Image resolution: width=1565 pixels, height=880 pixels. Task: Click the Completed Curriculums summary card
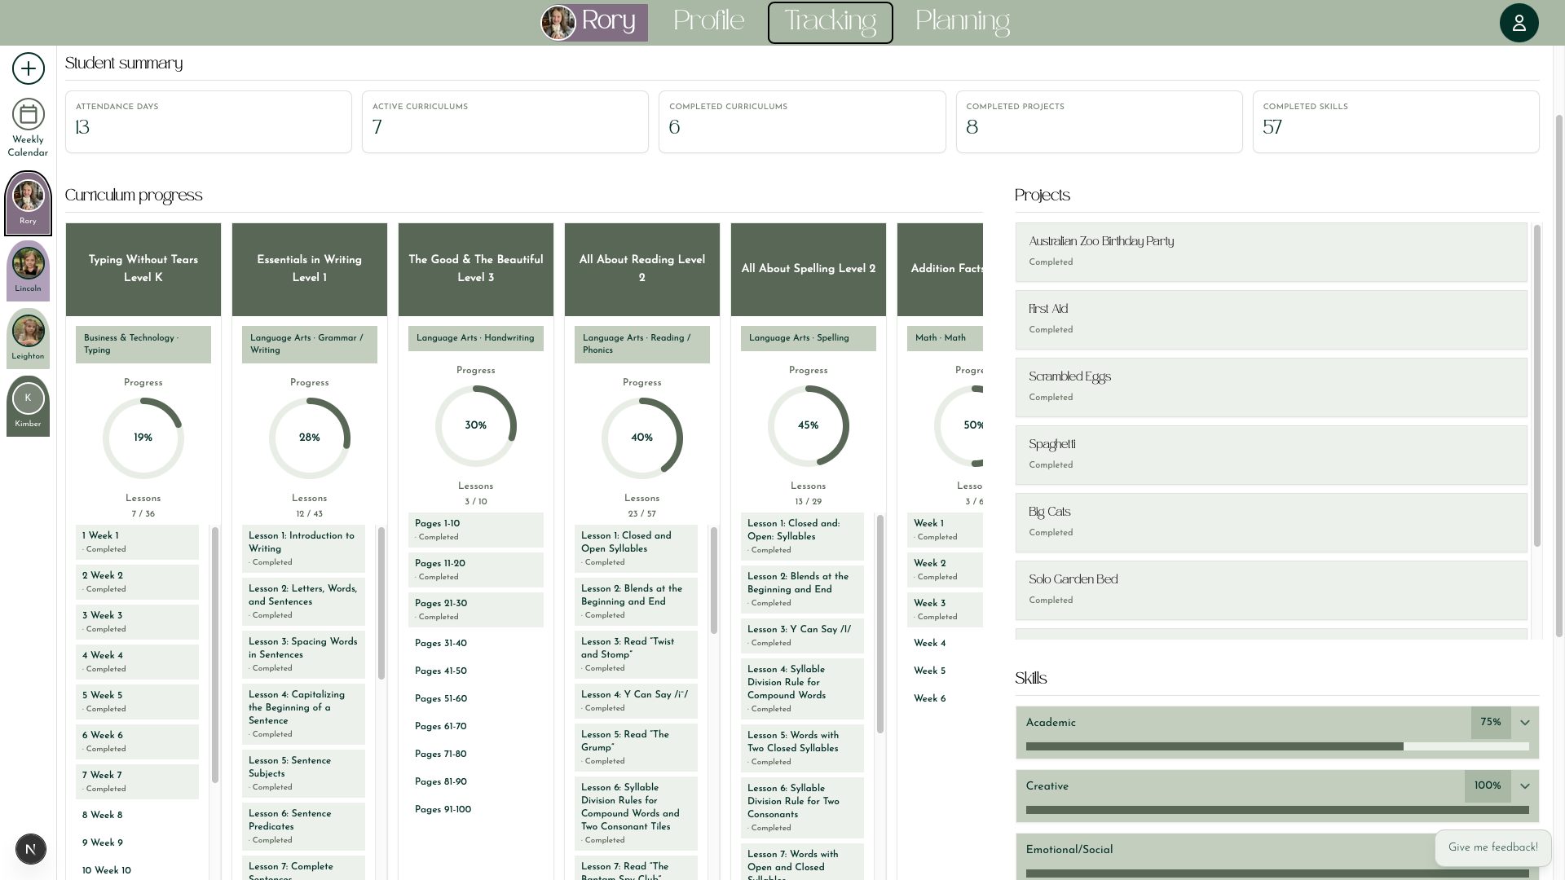802,121
